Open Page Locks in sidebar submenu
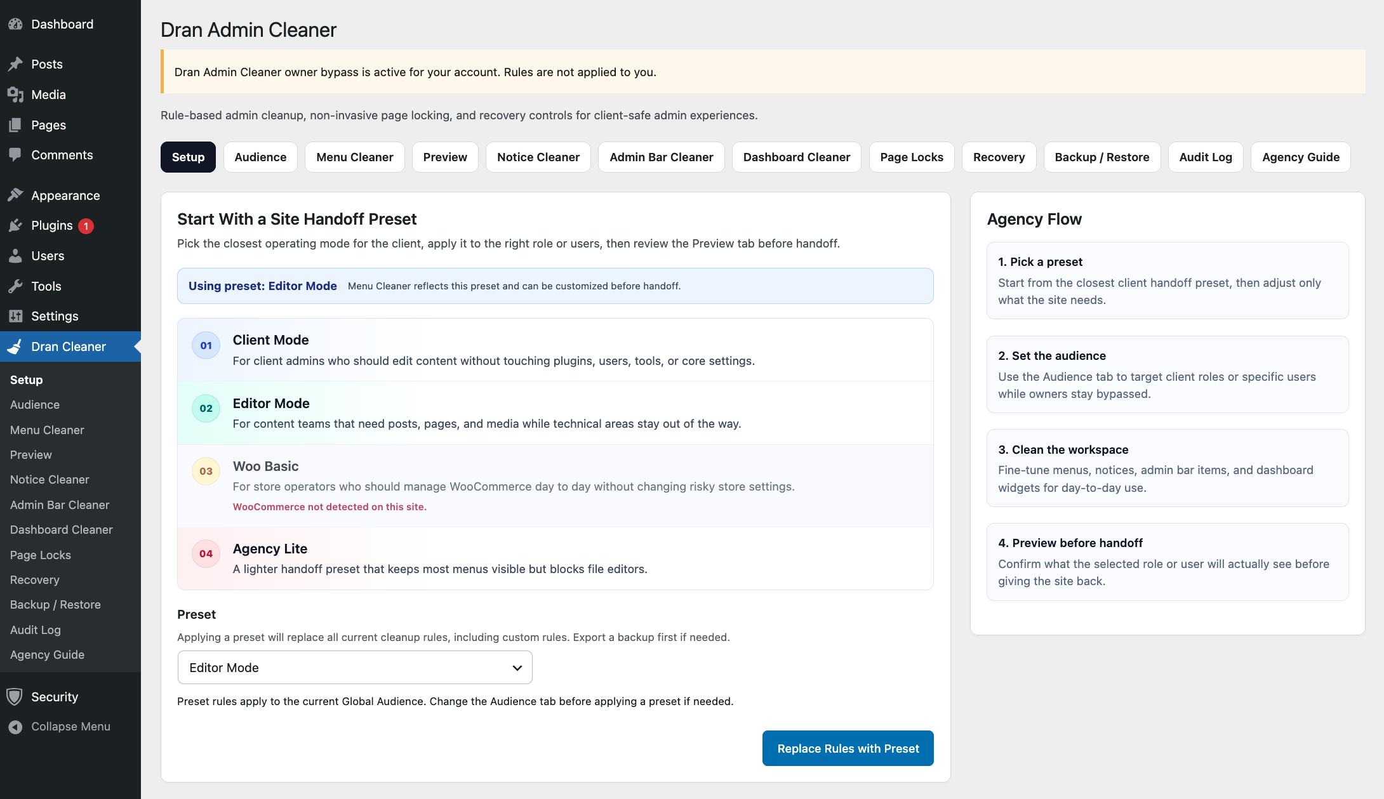Viewport: 1384px width, 799px height. pyautogui.click(x=41, y=555)
